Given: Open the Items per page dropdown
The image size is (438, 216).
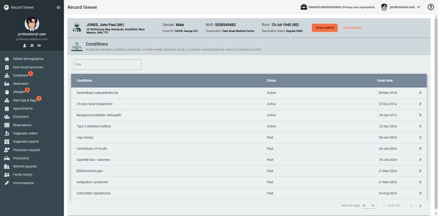Looking at the screenshot, I should (x=368, y=206).
